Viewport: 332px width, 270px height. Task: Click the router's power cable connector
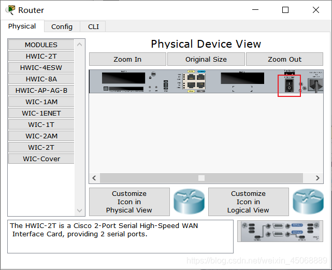pyautogui.click(x=316, y=85)
